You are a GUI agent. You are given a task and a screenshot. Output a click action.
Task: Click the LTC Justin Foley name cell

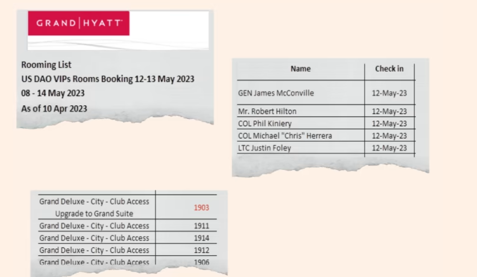click(x=264, y=148)
